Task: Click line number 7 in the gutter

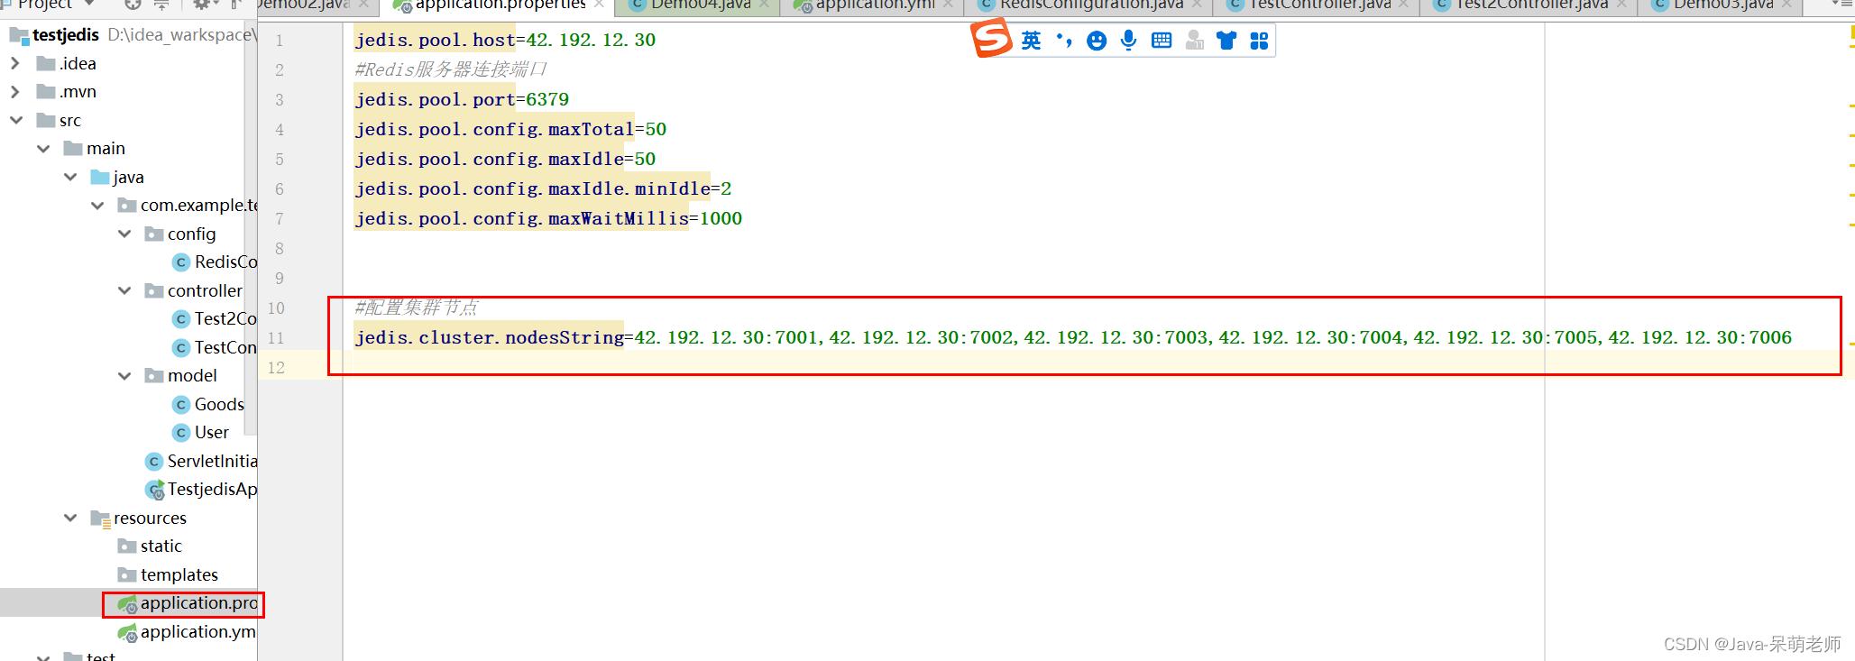Action: pos(280,219)
